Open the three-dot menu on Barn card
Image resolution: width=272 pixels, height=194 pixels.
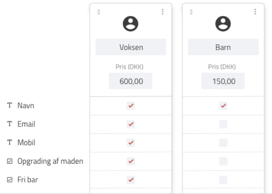pos(255,12)
